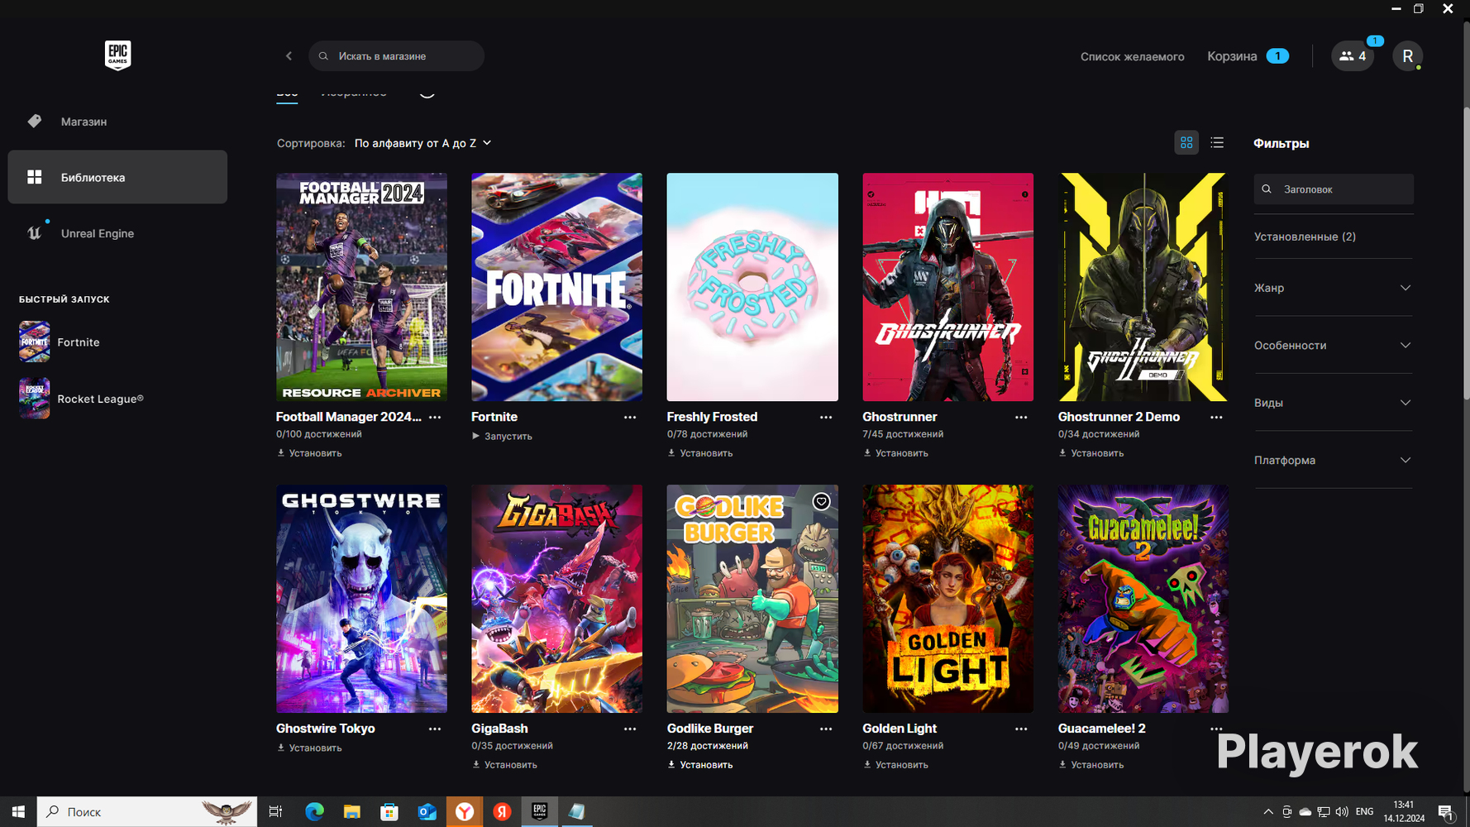Install Football Manager 2024
This screenshot has height=827, width=1470.
pos(309,453)
